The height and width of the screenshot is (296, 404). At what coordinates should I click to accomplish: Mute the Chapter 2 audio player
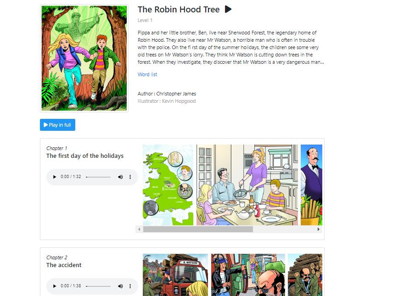tap(120, 286)
